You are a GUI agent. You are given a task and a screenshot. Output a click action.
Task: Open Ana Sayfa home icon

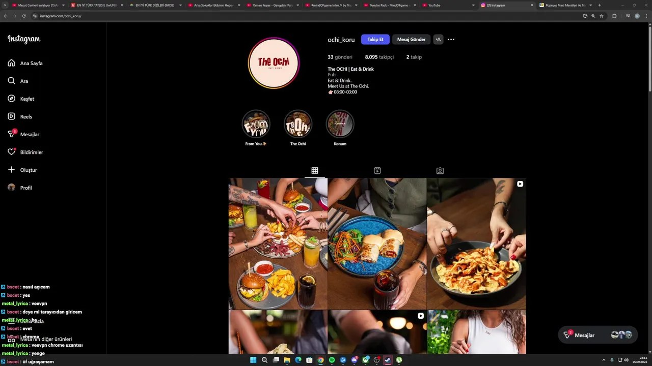point(11,63)
